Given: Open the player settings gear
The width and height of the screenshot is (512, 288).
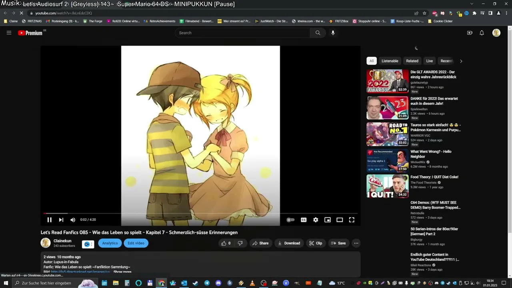Looking at the screenshot, I should coord(316,220).
